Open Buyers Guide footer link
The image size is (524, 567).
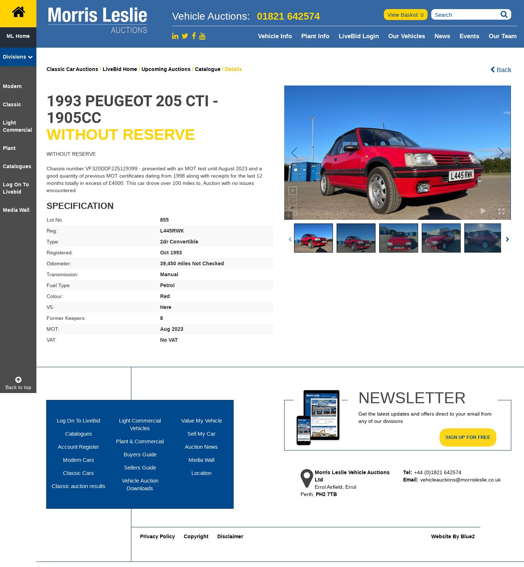click(x=140, y=455)
